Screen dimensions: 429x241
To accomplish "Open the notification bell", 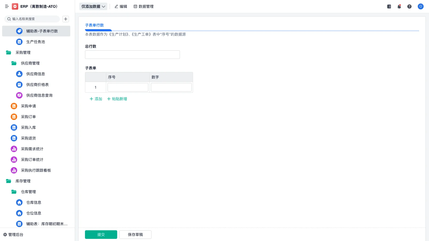I will click(x=399, y=6).
